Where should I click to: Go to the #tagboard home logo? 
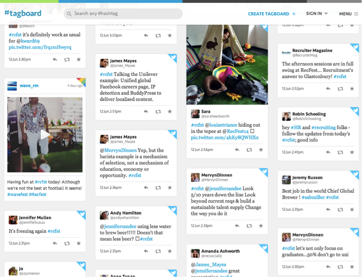click(x=23, y=13)
